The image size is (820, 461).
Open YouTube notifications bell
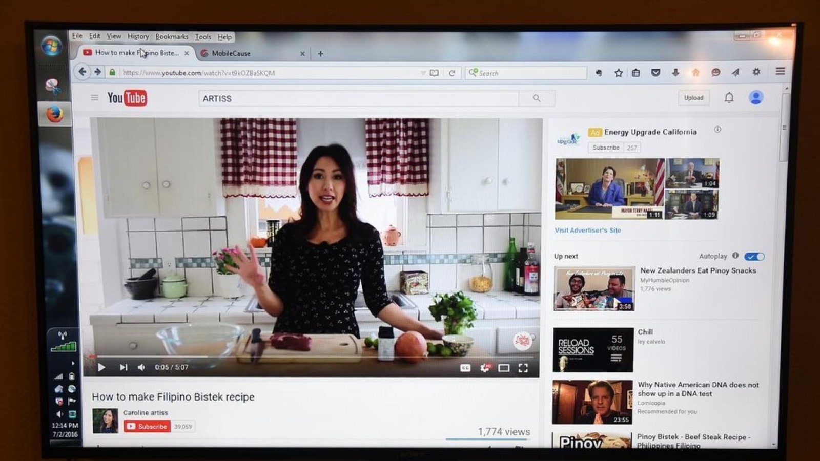tap(729, 97)
